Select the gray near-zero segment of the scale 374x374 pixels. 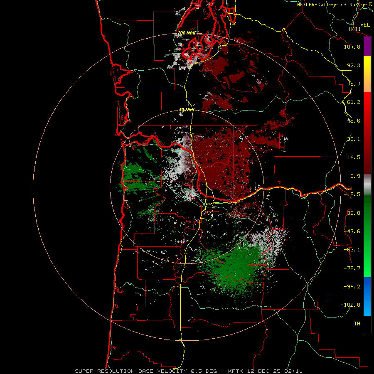pos(367,185)
